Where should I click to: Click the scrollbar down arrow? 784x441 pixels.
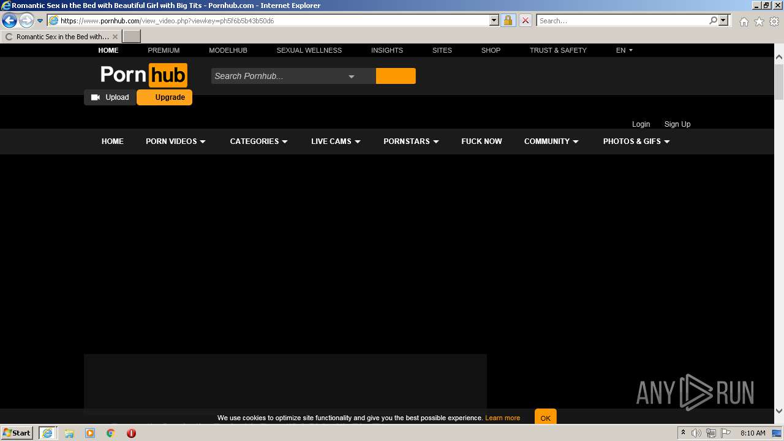point(779,410)
